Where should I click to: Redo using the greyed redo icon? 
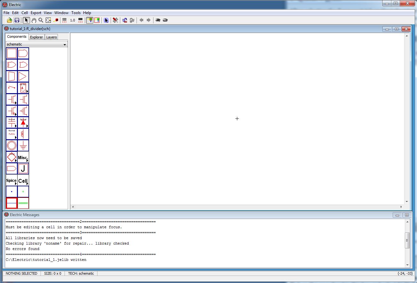(x=132, y=20)
